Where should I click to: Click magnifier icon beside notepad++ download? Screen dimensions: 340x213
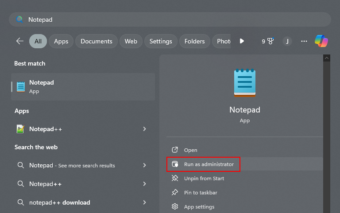[21, 202]
